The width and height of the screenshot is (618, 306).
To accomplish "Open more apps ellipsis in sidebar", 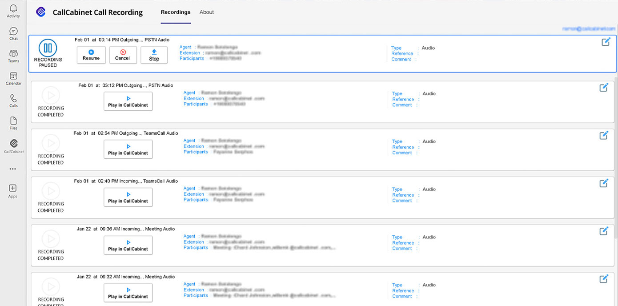I will tap(13, 169).
